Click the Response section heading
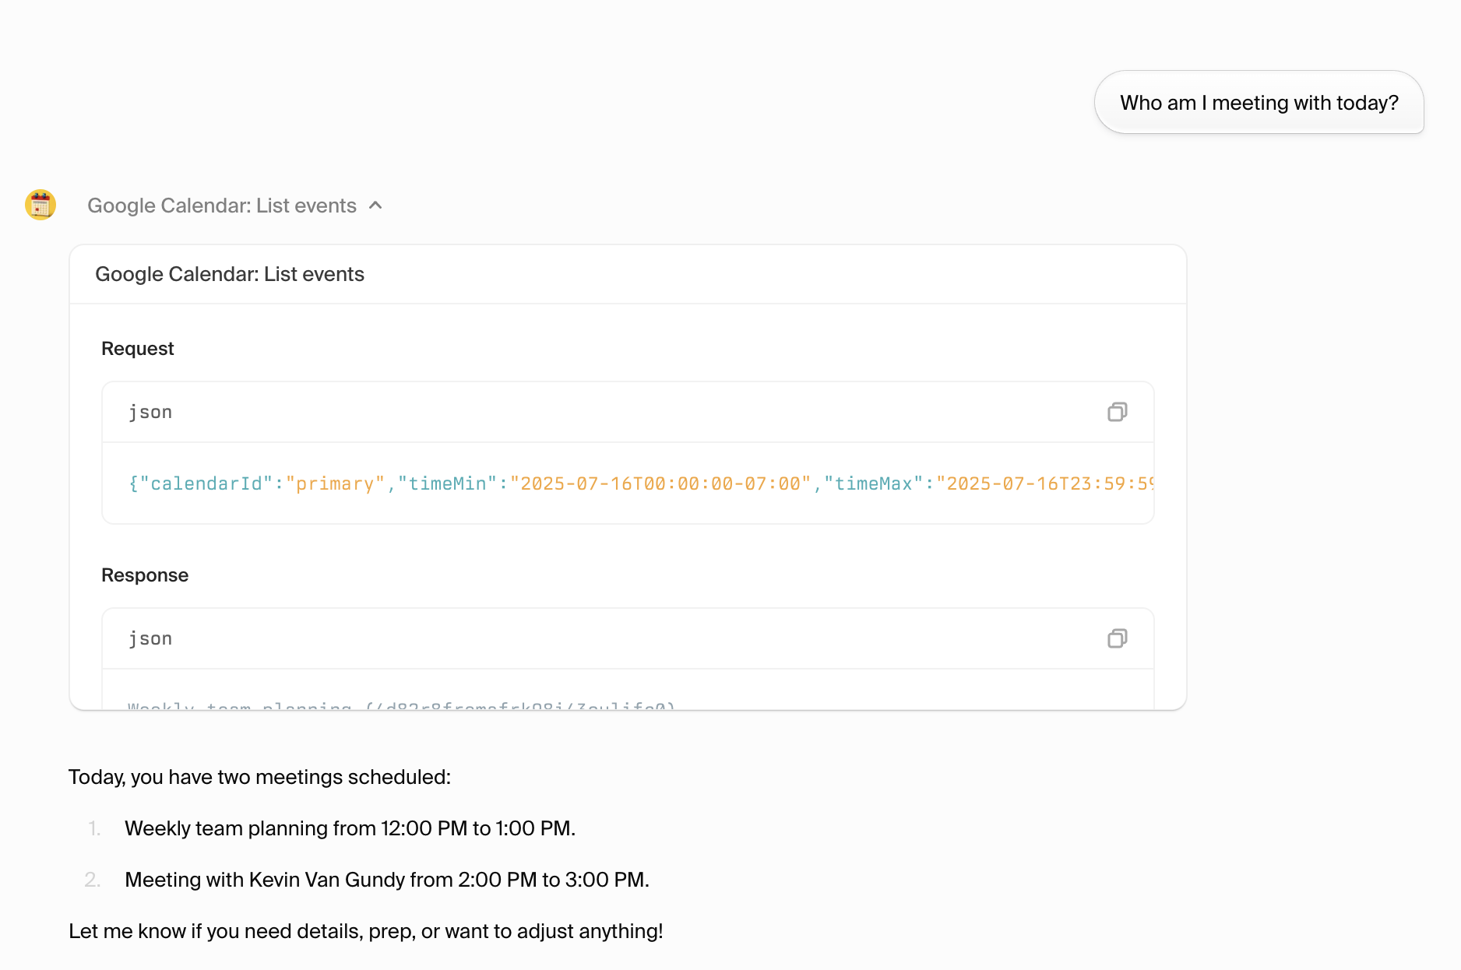 (145, 575)
